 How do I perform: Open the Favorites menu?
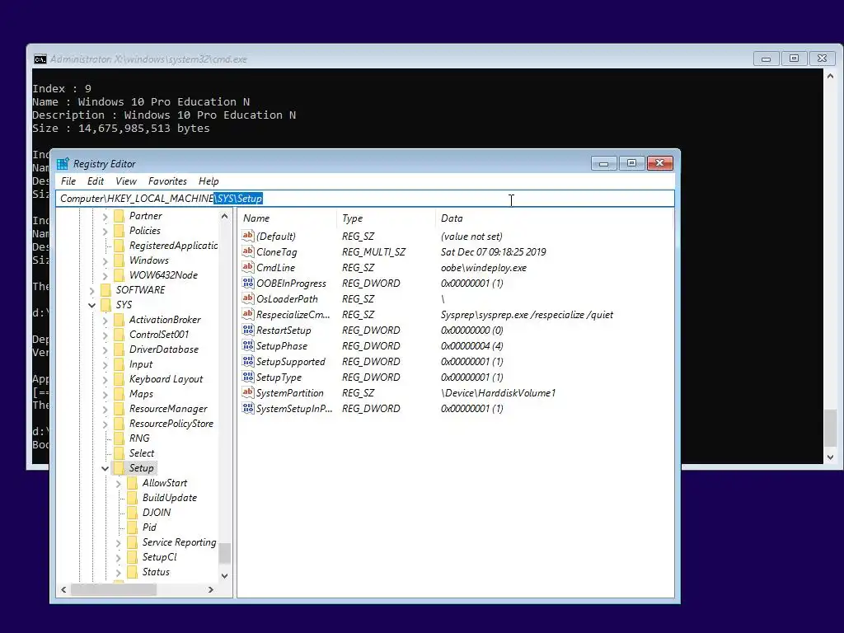pyautogui.click(x=167, y=181)
